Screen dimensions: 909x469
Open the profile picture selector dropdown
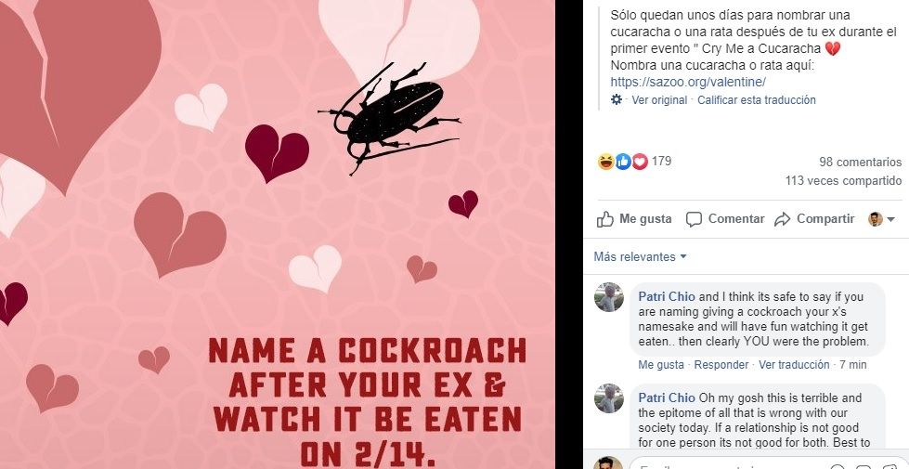pyautogui.click(x=881, y=219)
